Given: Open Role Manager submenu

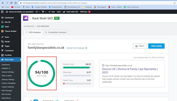Looking at the screenshot, I should click(x=7, y=91).
